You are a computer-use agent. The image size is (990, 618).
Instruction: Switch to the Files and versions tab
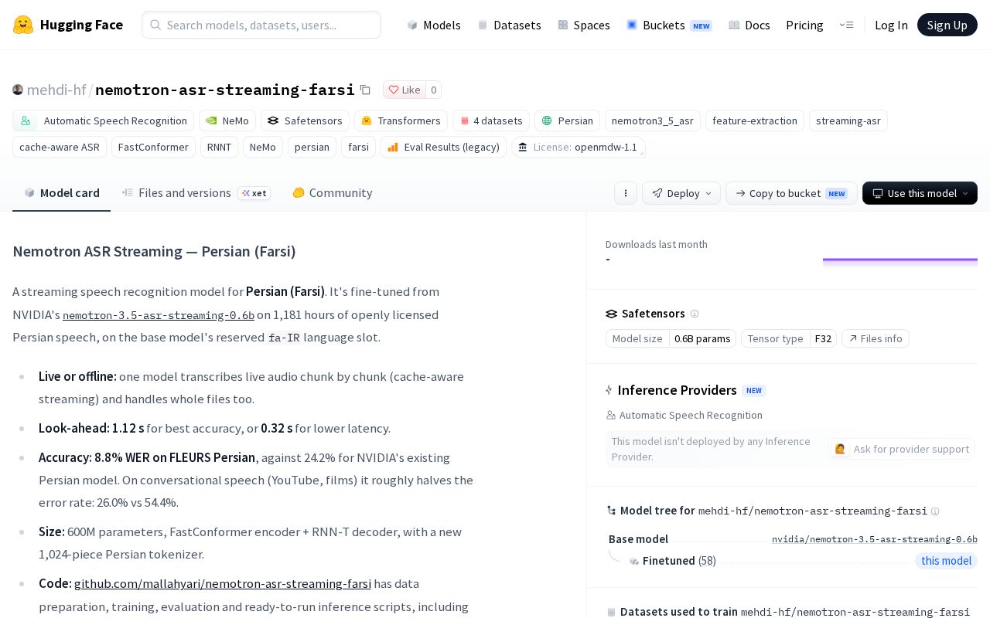click(x=196, y=193)
